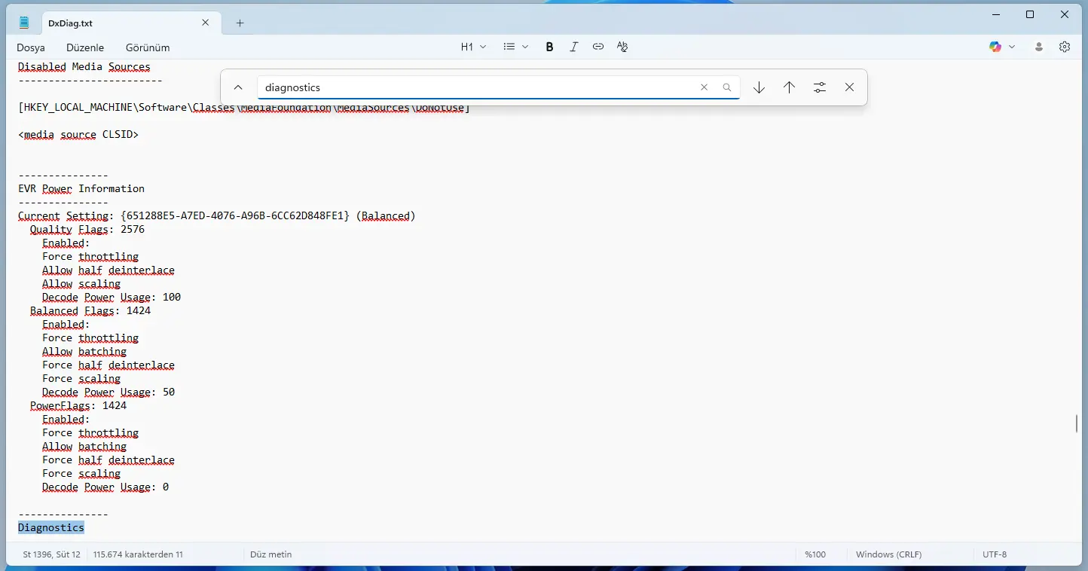Collapse the find bar with chevron up
The width and height of the screenshot is (1088, 571).
pos(238,87)
